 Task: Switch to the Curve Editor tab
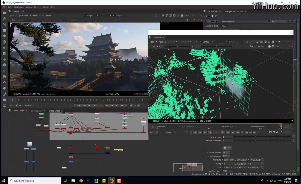point(37,111)
